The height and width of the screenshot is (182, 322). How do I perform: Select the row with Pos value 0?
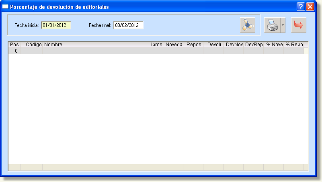pos(156,51)
